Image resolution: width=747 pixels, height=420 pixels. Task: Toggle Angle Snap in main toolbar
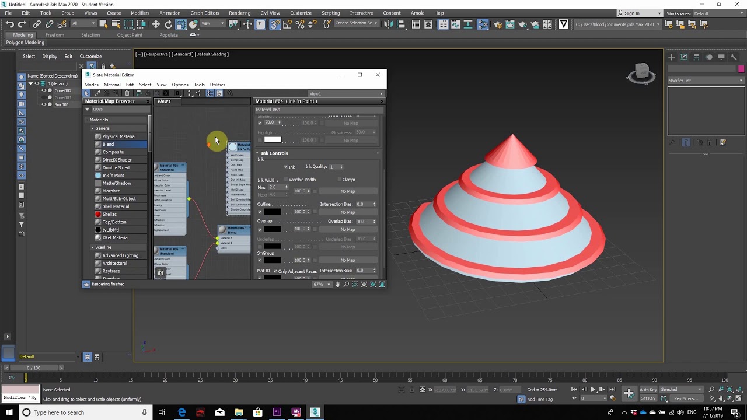288,24
